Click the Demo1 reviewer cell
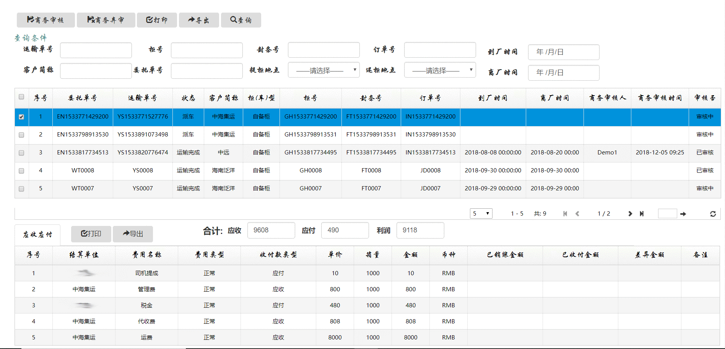Viewport: 725px width, 349px height. coord(607,153)
